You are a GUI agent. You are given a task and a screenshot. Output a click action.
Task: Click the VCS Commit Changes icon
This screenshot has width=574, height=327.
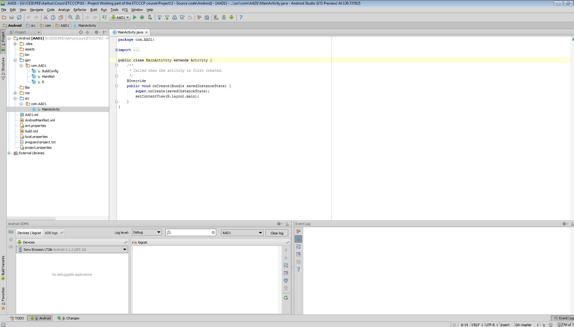(x=167, y=17)
